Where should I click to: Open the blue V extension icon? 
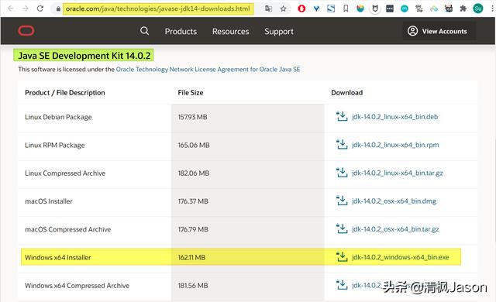pos(316,9)
